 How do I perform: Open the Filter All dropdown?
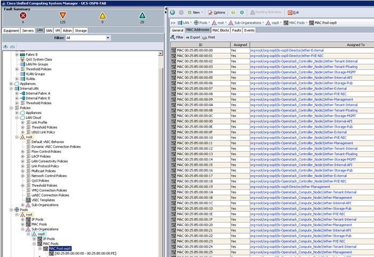tap(88, 38)
